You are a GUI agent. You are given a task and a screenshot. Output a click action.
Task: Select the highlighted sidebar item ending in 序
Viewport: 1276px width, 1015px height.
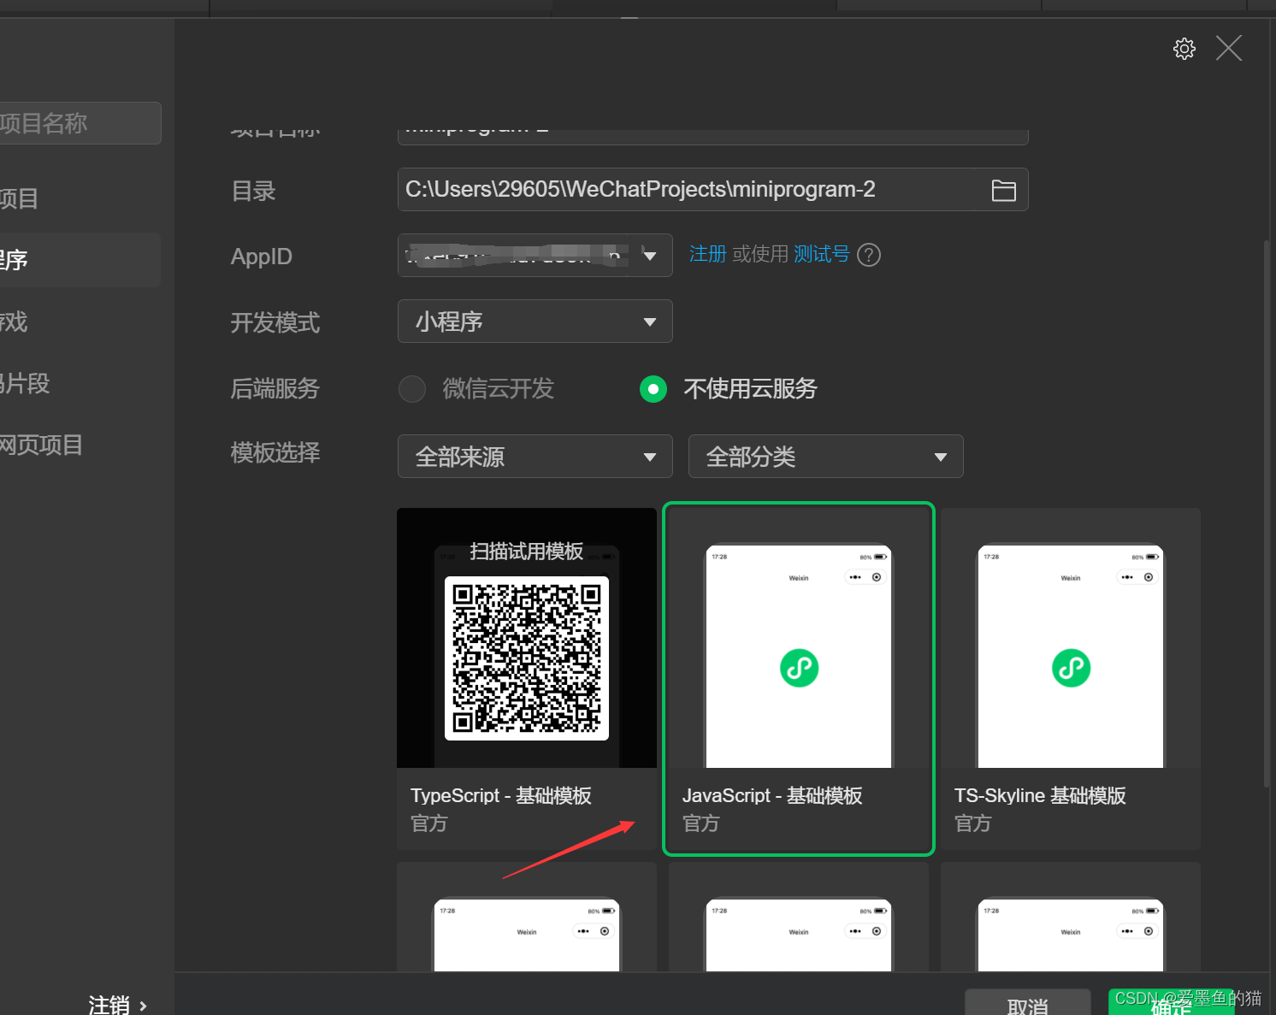click(80, 260)
